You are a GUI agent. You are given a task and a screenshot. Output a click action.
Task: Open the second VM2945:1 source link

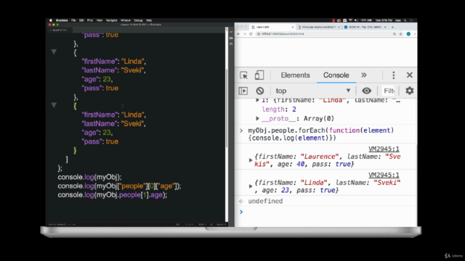pos(384,175)
